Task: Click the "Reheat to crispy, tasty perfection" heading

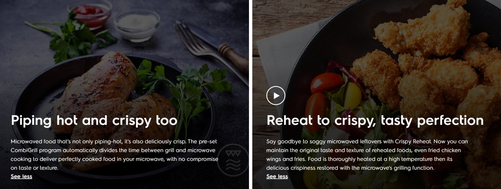Action: coord(375,120)
